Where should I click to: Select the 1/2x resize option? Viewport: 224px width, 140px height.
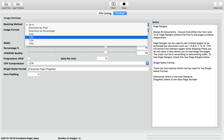point(86,37)
